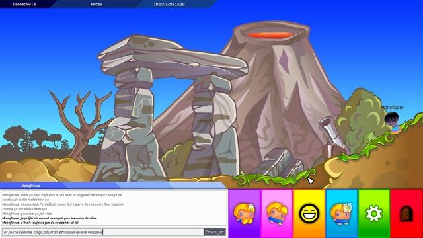Focus the chat message input field
Image resolution: width=423 pixels, height=238 pixels.
(102, 232)
